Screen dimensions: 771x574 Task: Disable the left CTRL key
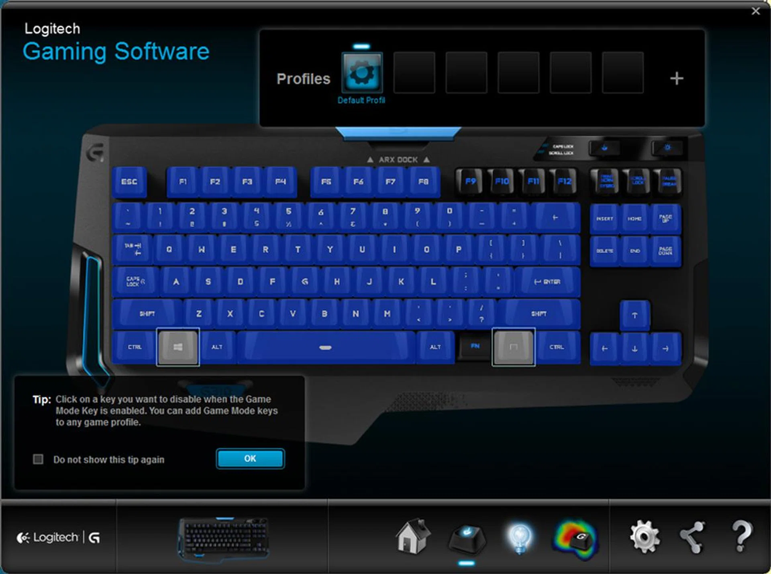(x=135, y=347)
